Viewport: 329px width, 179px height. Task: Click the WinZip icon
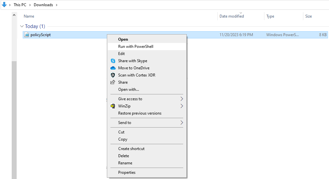pyautogui.click(x=113, y=106)
